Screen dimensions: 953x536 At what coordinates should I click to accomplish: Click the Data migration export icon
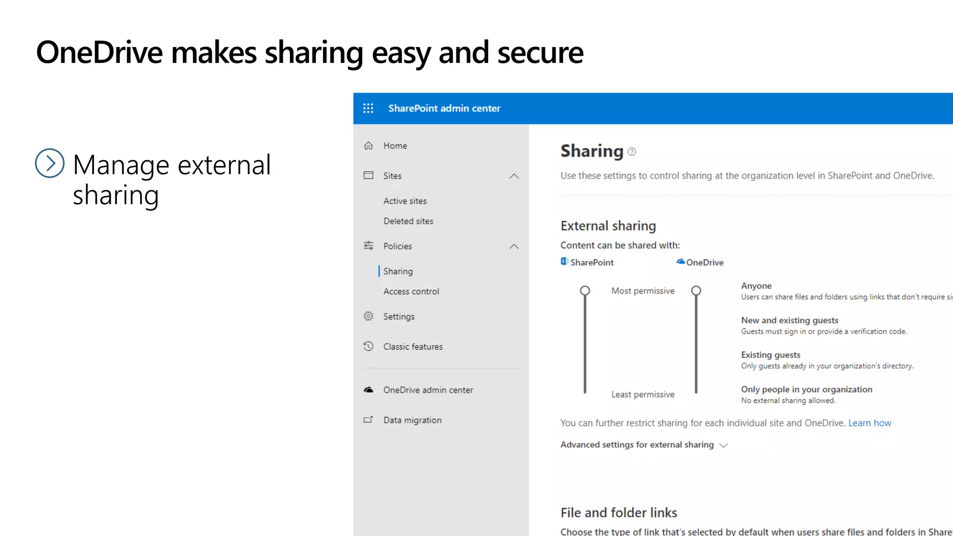click(369, 420)
